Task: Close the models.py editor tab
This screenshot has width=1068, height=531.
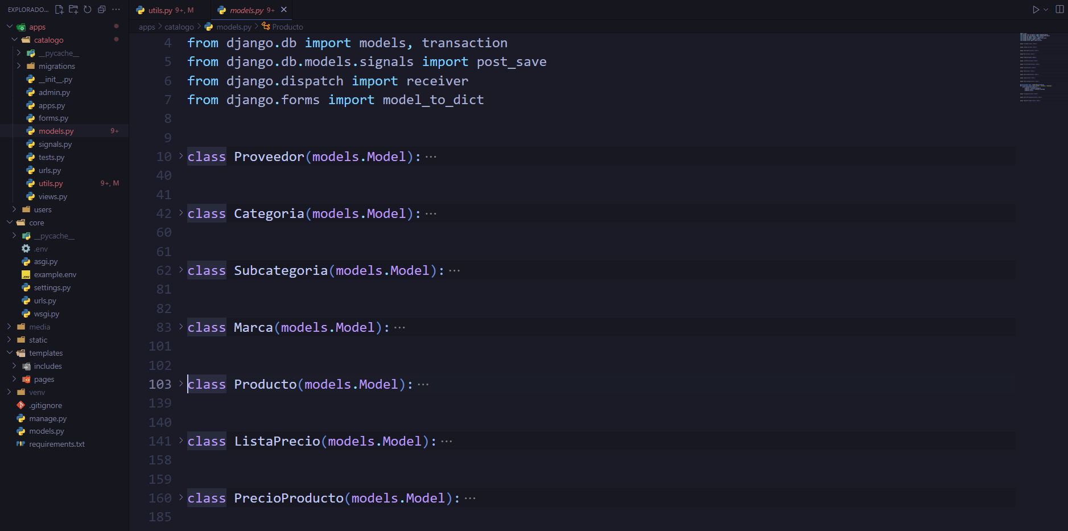Action: click(x=284, y=10)
